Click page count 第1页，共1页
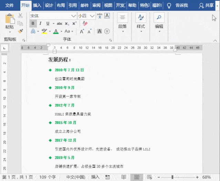The height and width of the screenshot is (181, 220). click(18, 177)
